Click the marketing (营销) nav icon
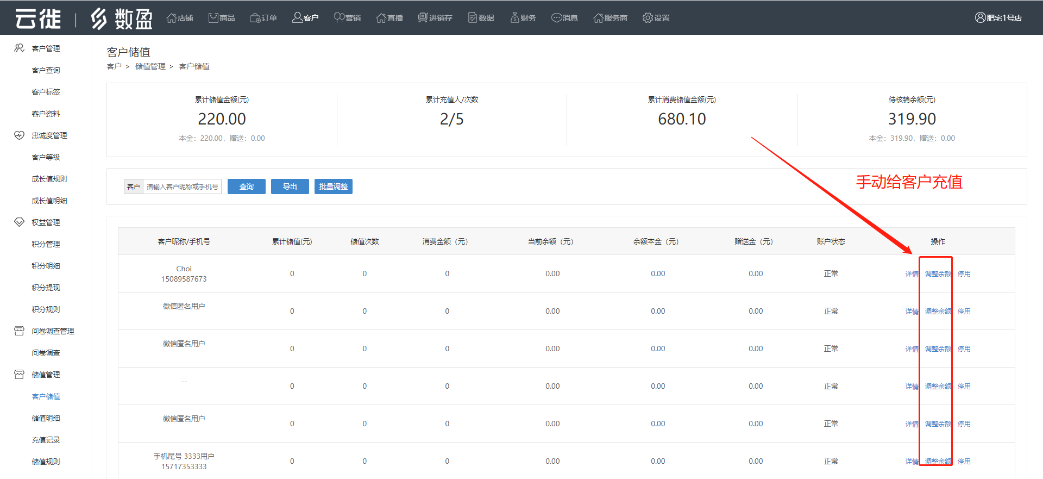The width and height of the screenshot is (1043, 479). click(x=339, y=18)
